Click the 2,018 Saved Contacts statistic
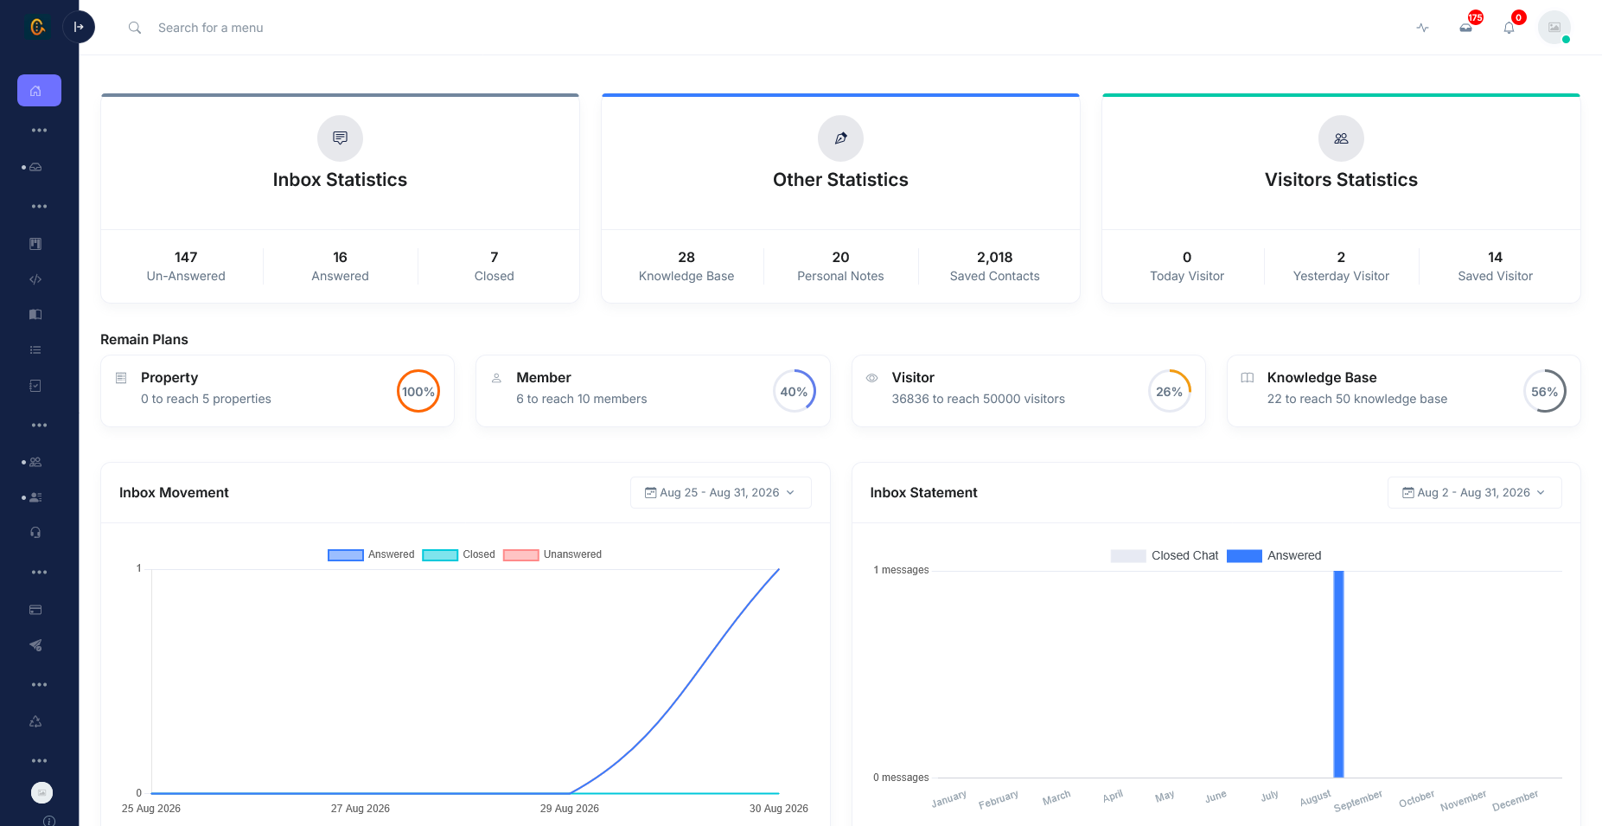1602x826 pixels. [995, 266]
